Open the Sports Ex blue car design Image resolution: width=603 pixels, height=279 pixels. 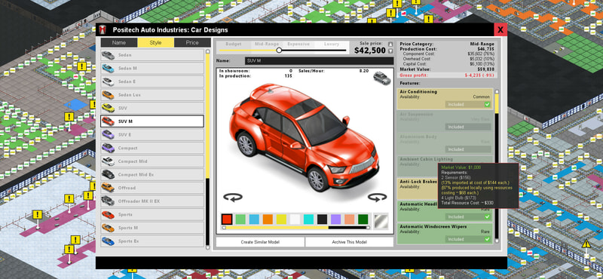[x=152, y=241]
